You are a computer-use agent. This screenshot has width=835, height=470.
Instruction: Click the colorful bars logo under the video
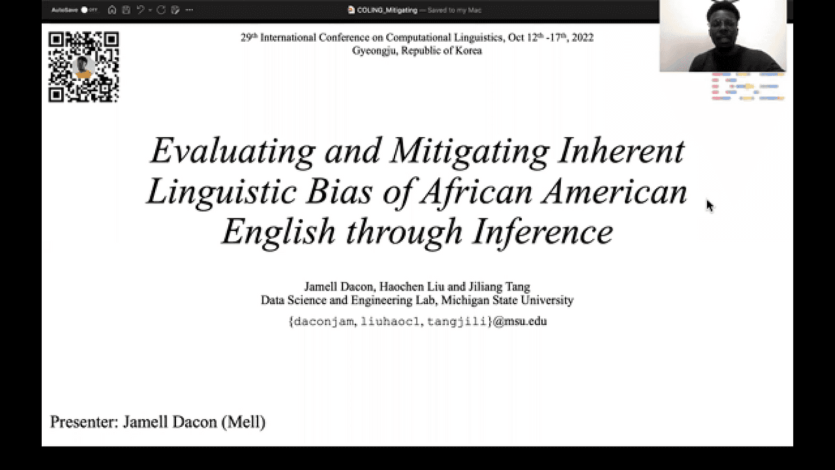[747, 86]
